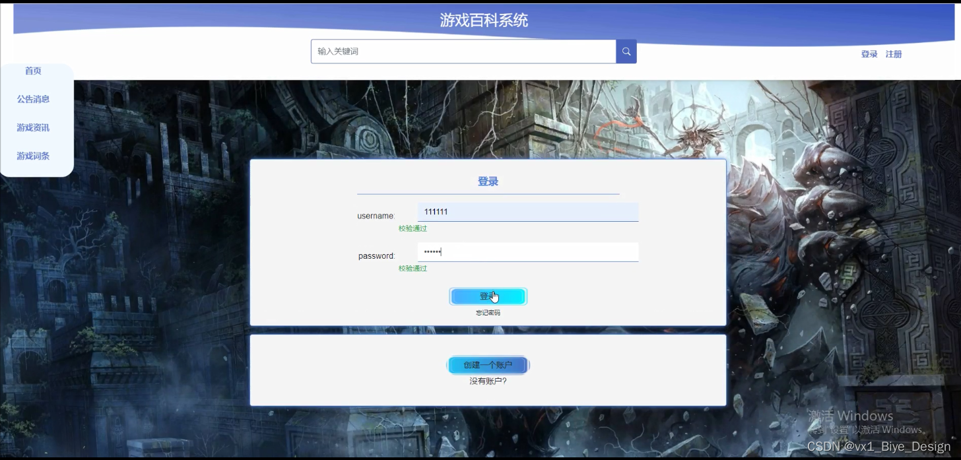The width and height of the screenshot is (961, 460).
Task: Click the 校验通过 text under password
Action: [x=413, y=269]
